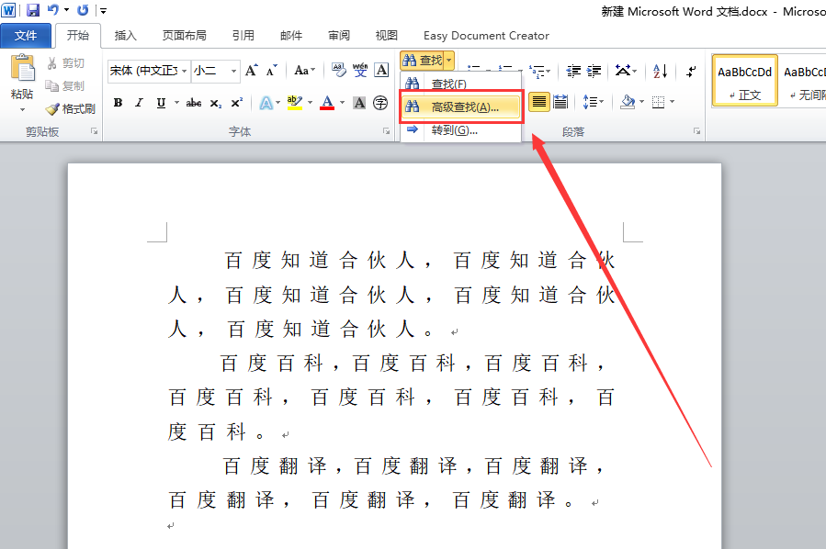Switch to the 引用 References tab

click(x=243, y=35)
